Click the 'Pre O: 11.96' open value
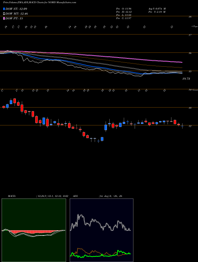This screenshot has width=198, height=262. (124, 8)
